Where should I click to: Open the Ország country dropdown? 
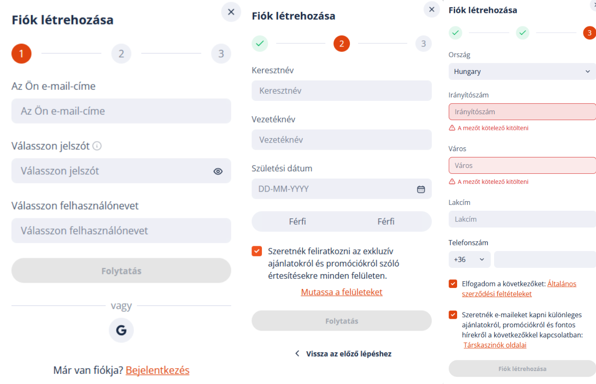tap(522, 72)
